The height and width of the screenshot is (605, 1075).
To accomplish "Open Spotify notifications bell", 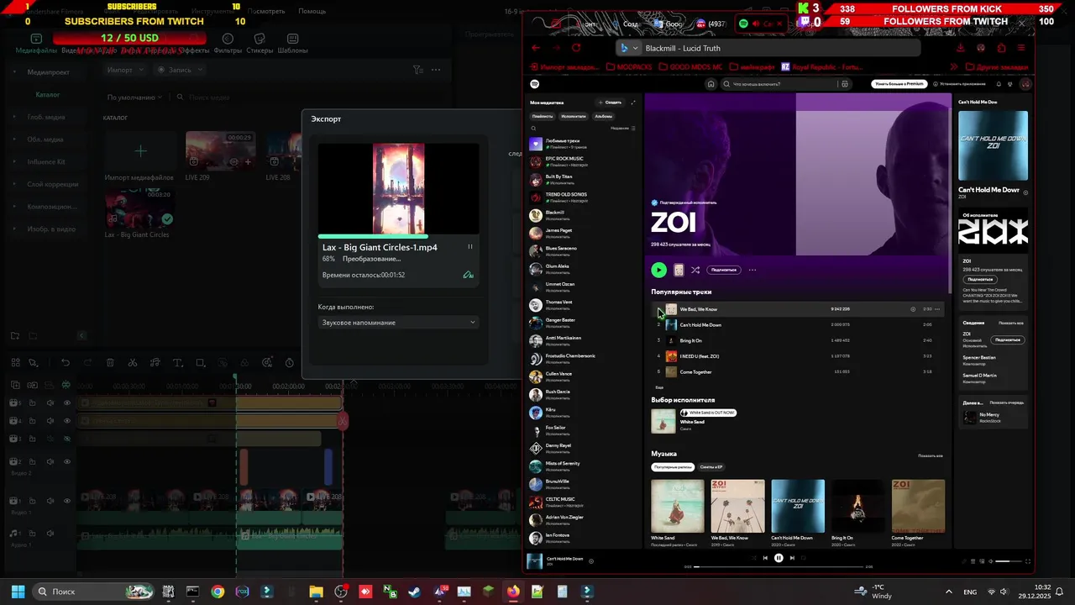I will pos(999,84).
